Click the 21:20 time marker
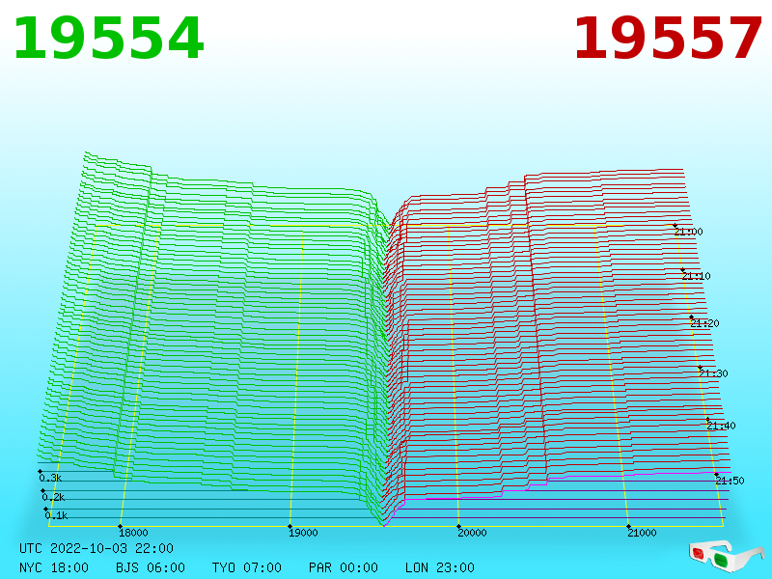The height and width of the screenshot is (579, 772). click(x=704, y=323)
